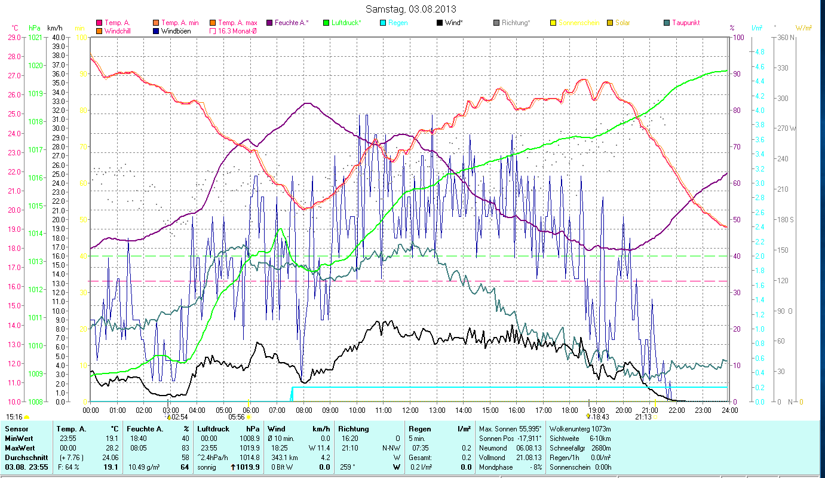Image resolution: width=825 pixels, height=478 pixels.
Task: Click the sun icon beside 15:16
Action: click(26, 416)
